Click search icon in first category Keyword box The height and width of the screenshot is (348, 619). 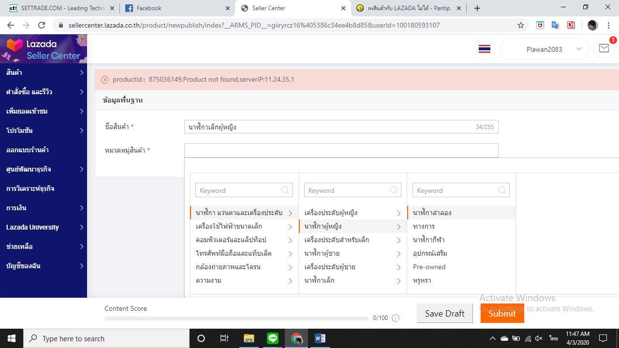[x=285, y=190]
